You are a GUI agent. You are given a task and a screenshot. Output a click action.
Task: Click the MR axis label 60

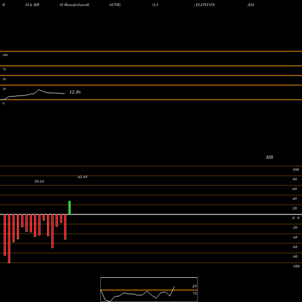pos(295,189)
